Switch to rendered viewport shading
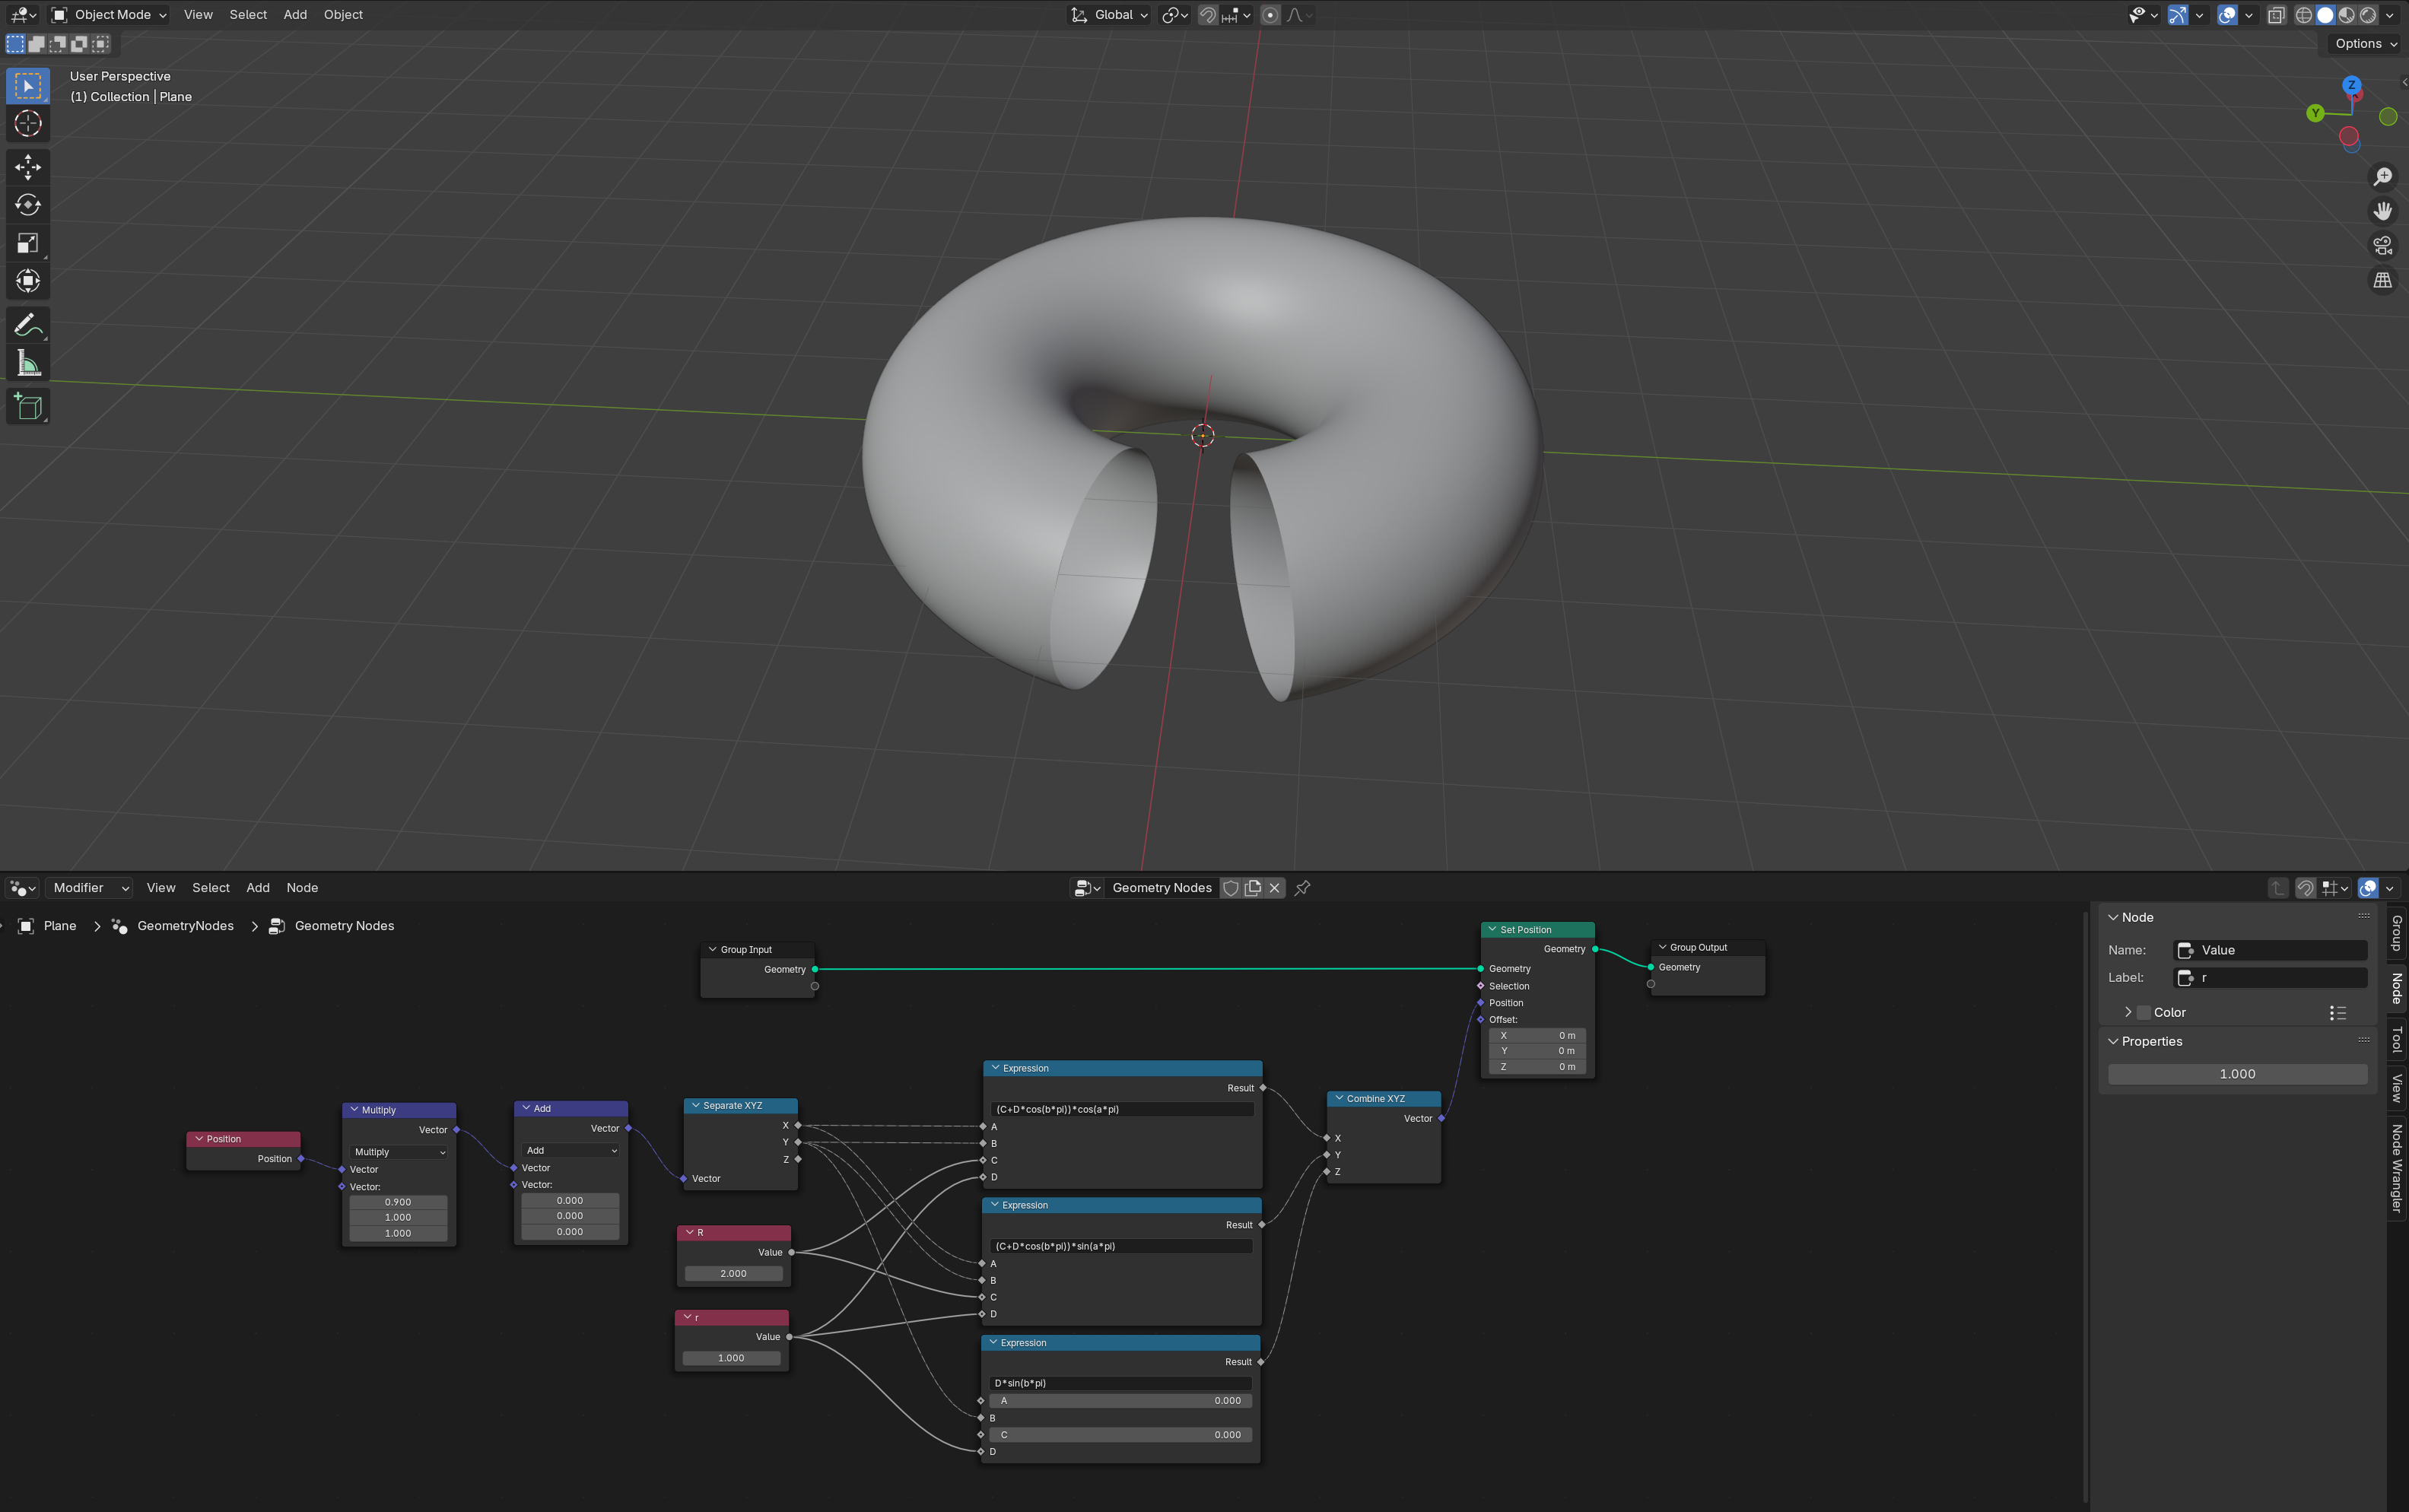 2367,15
